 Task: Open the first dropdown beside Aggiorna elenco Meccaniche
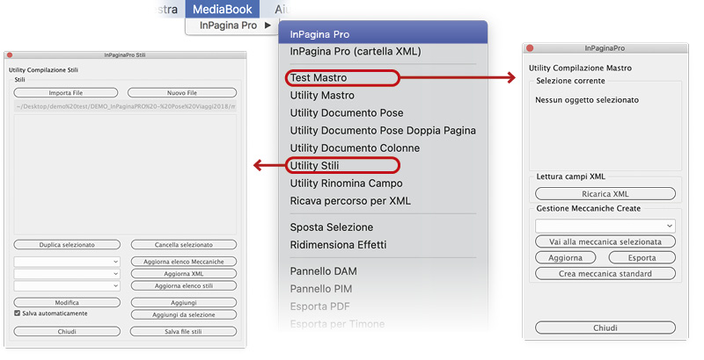point(68,262)
